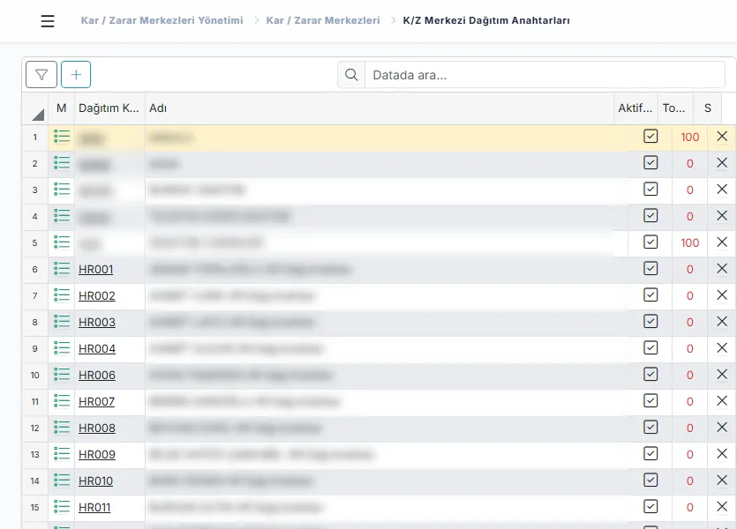Open the detail list icon for HR002
The width and height of the screenshot is (737, 529).
click(62, 295)
